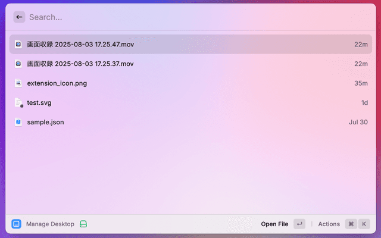Click the K key shortcut badge
This screenshot has height=238, width=381.
364,224
